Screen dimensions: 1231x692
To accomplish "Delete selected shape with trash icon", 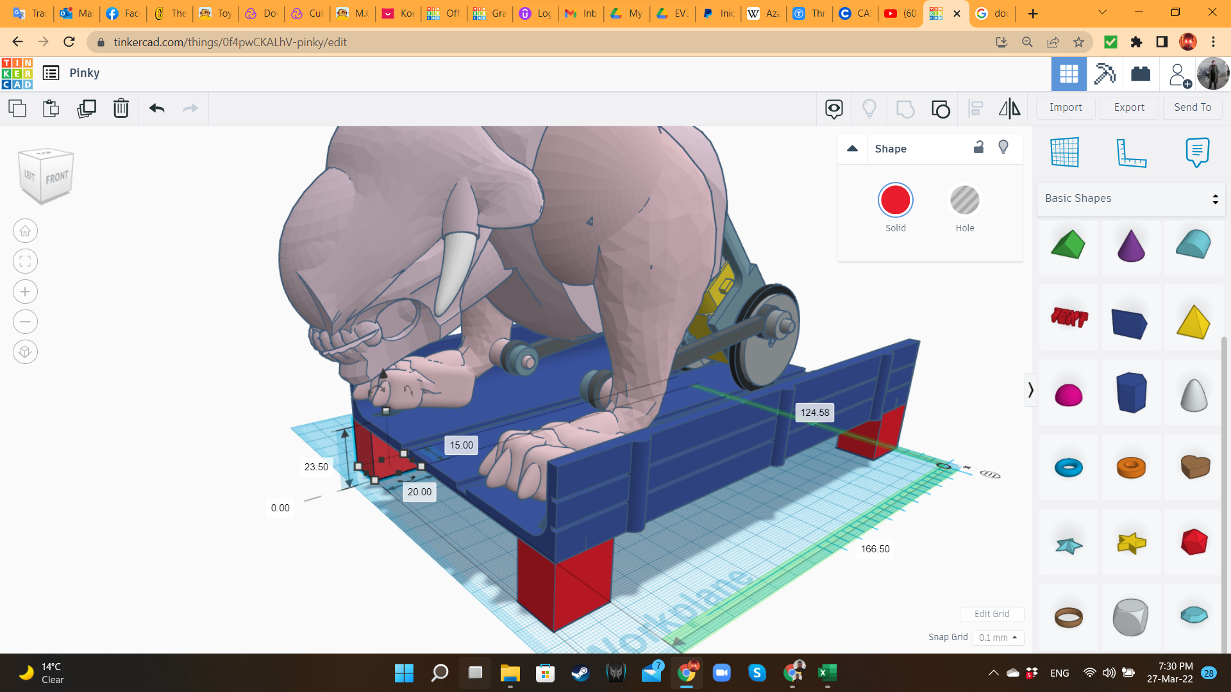I will (121, 108).
